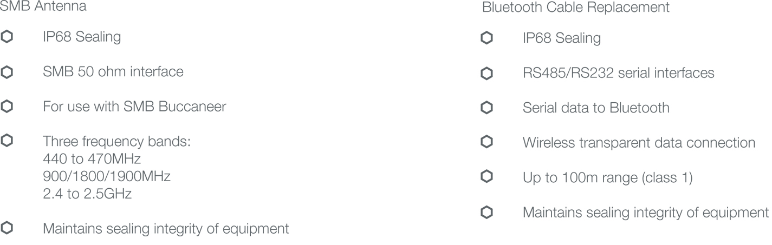Click hexagon bullet beside Up to 100m range
Image resolution: width=772 pixels, height=245 pixels.
(486, 177)
